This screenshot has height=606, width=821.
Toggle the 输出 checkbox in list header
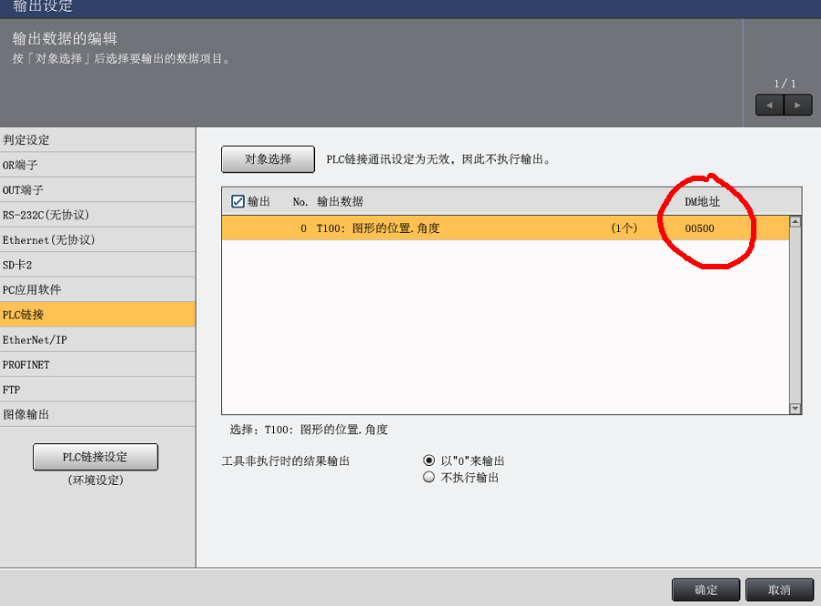[x=238, y=201]
